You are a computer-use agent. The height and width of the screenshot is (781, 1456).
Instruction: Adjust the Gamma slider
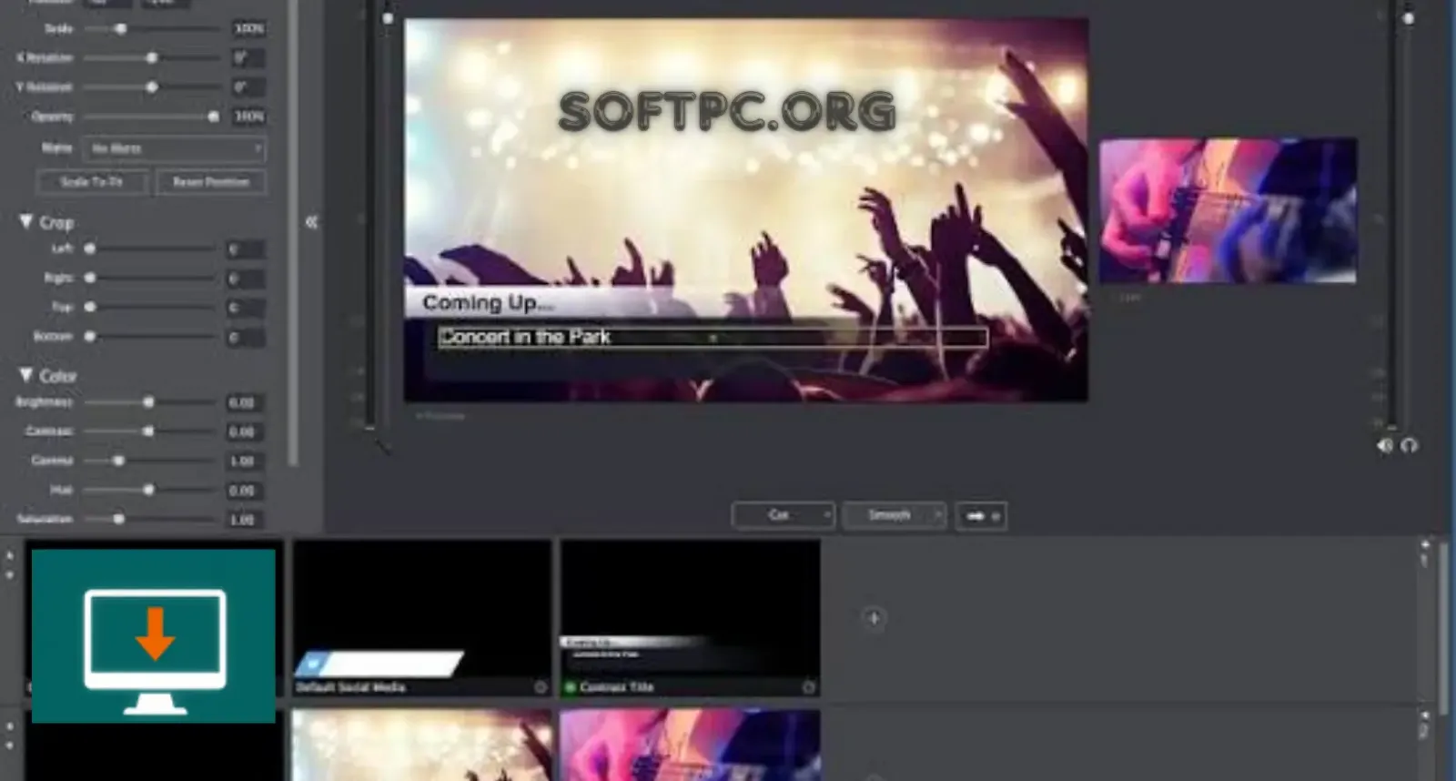pyautogui.click(x=118, y=461)
